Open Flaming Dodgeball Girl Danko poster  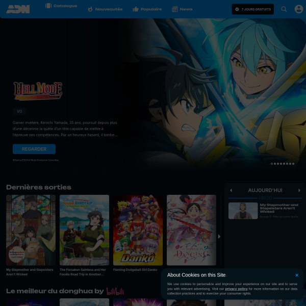[x=138, y=230]
